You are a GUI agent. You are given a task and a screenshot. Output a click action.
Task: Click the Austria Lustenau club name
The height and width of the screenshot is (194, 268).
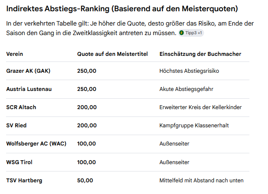pyautogui.click(x=29, y=89)
